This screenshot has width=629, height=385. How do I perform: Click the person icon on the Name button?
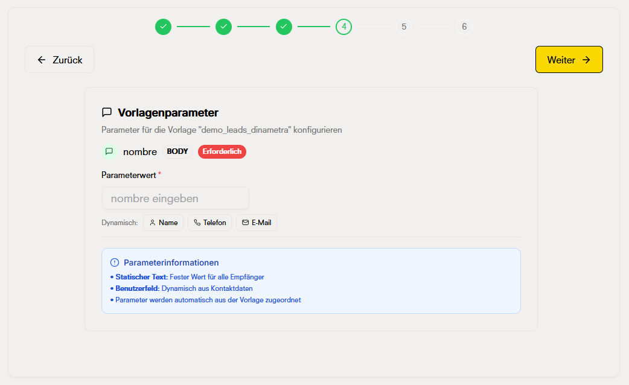coord(152,223)
